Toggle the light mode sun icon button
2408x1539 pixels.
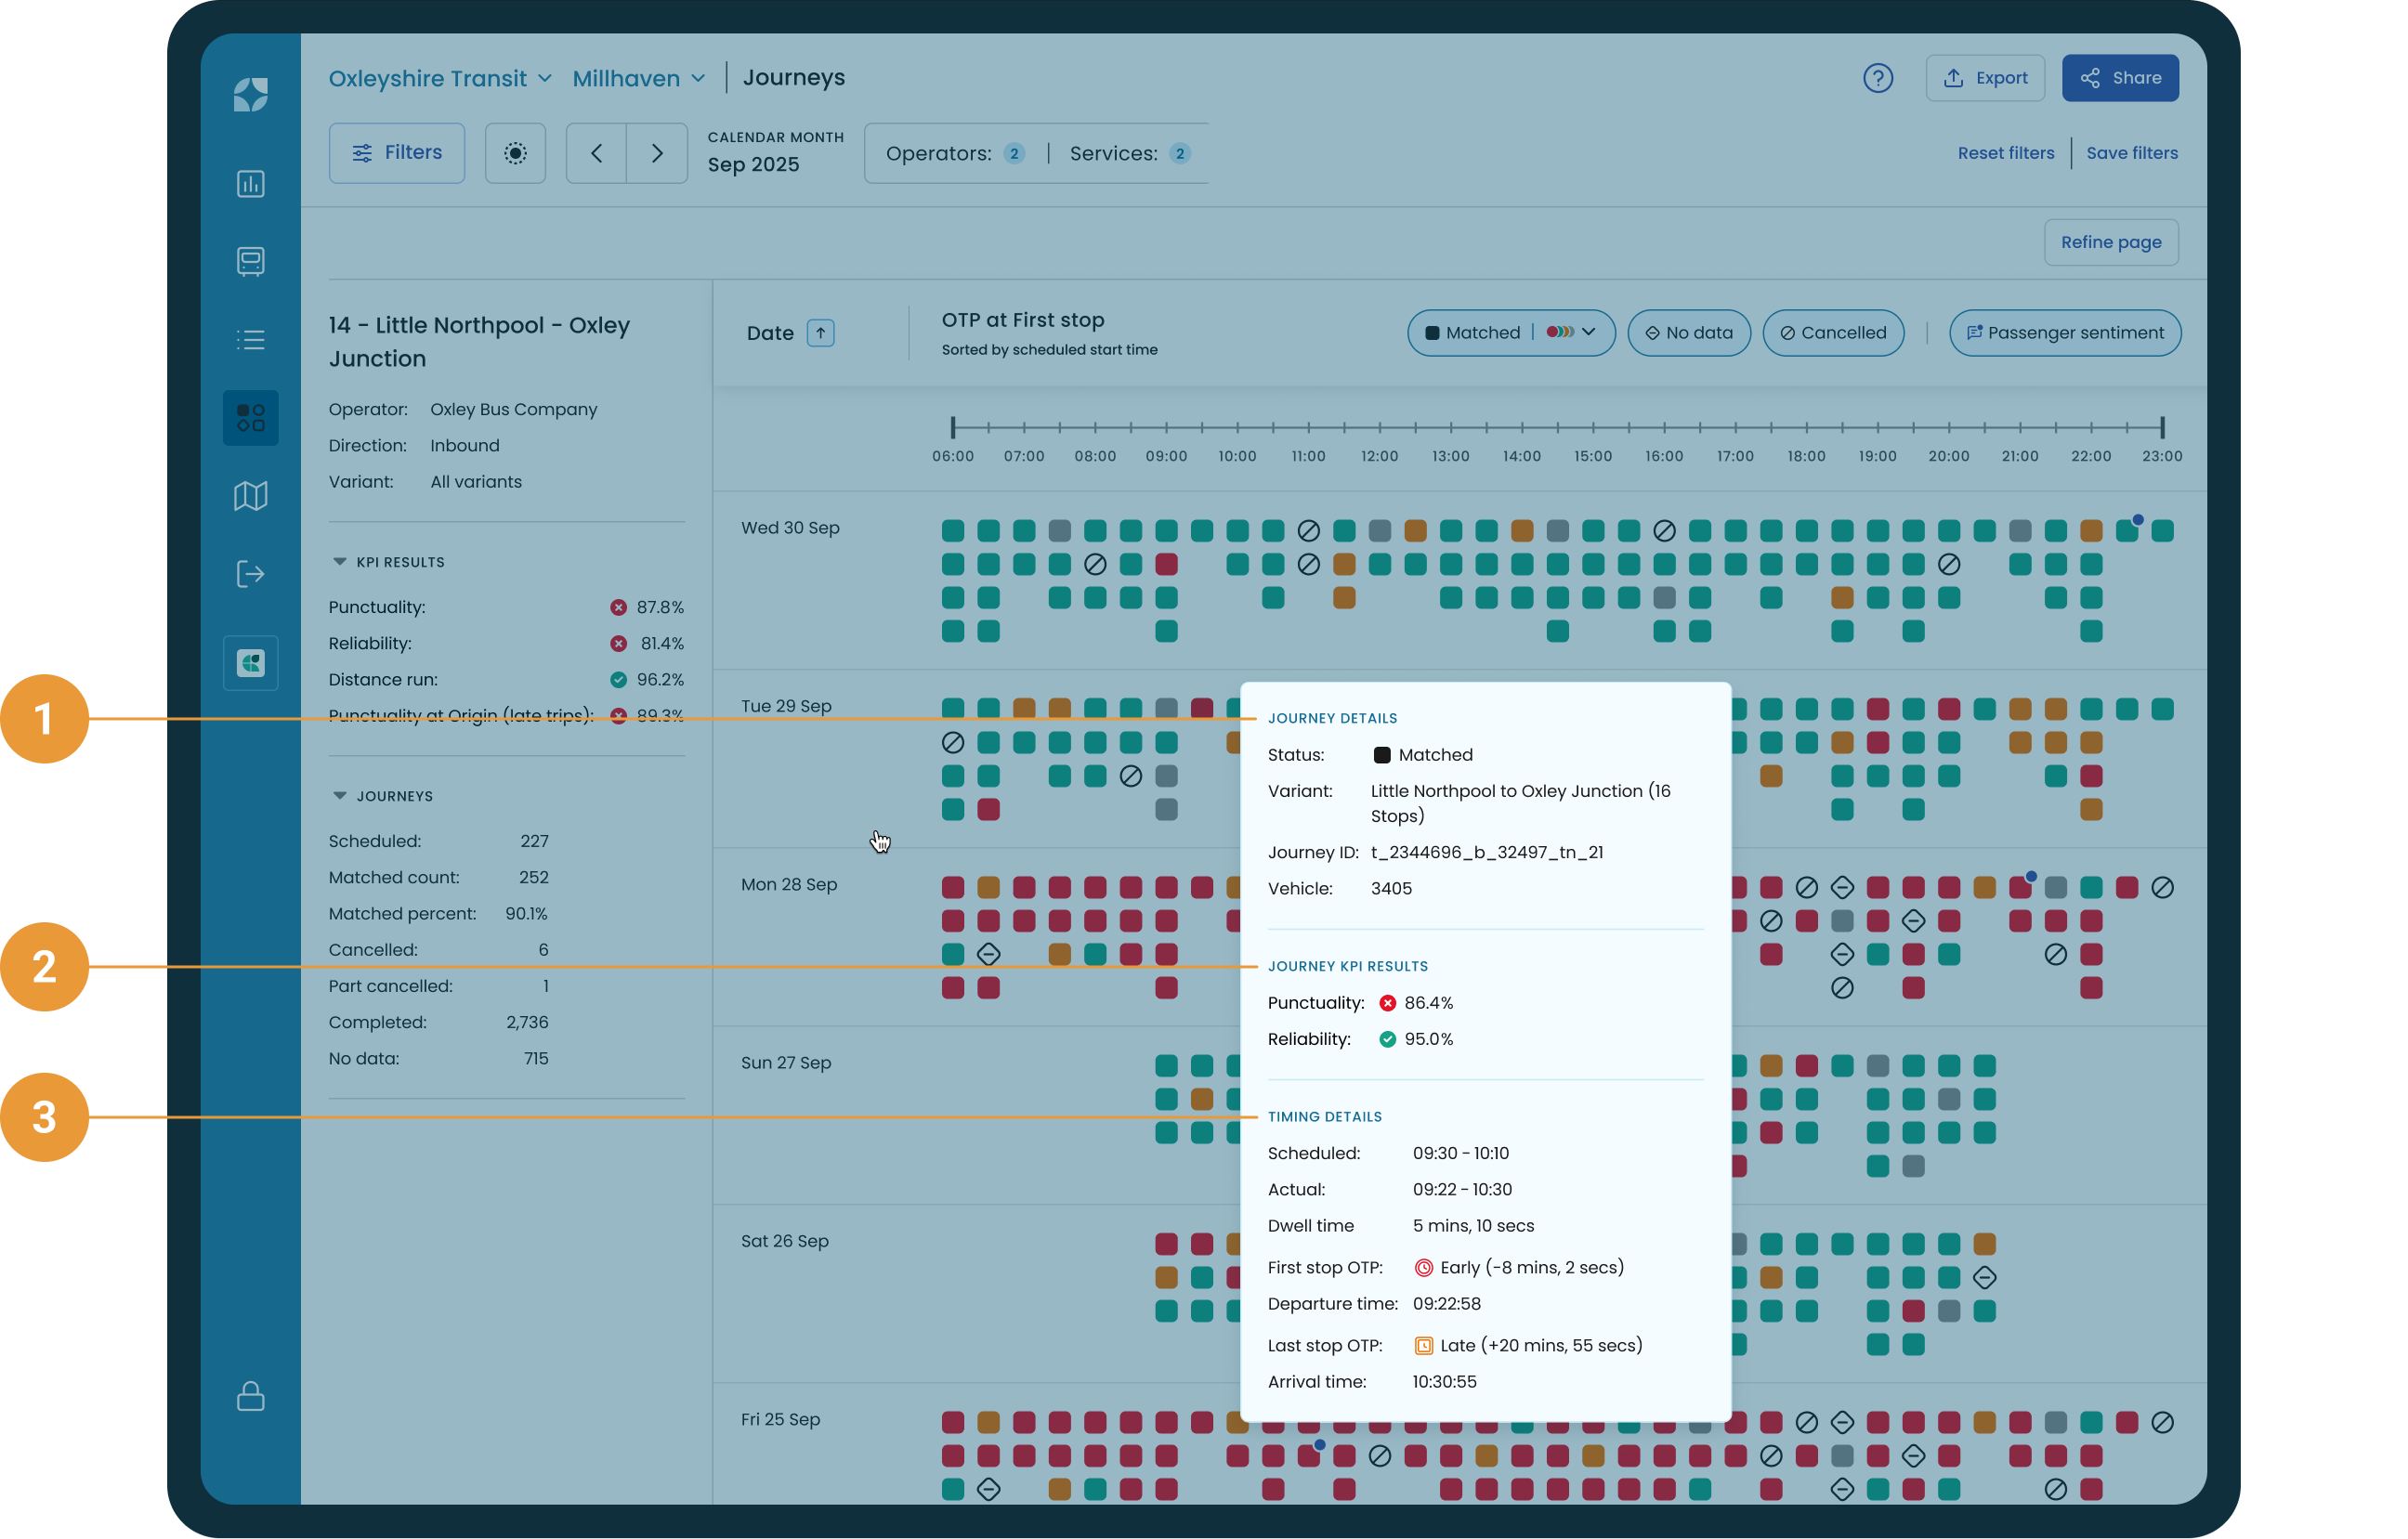pos(515,153)
